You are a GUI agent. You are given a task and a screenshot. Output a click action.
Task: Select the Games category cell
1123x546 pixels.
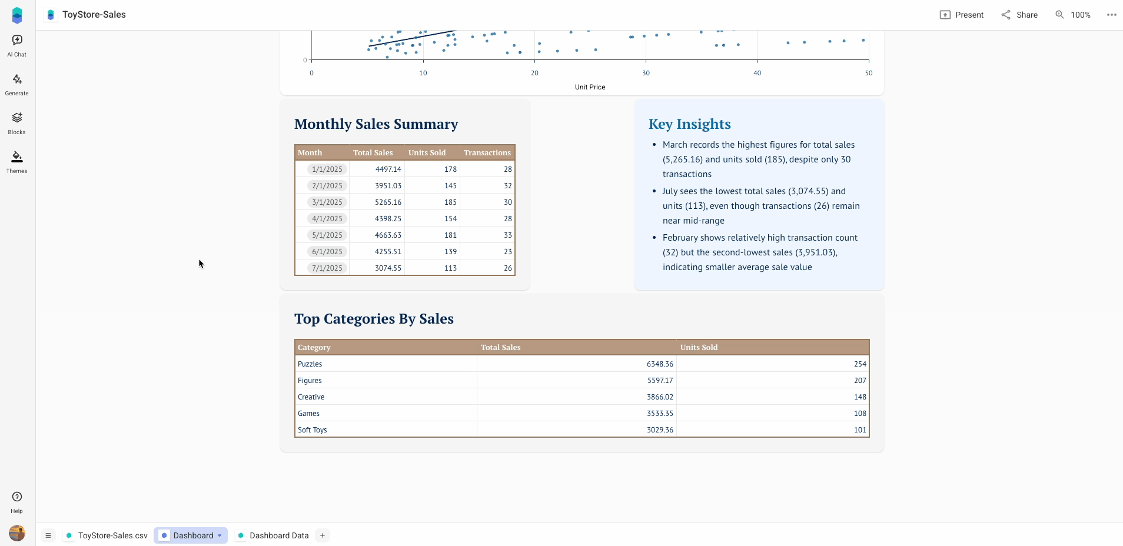coord(386,414)
